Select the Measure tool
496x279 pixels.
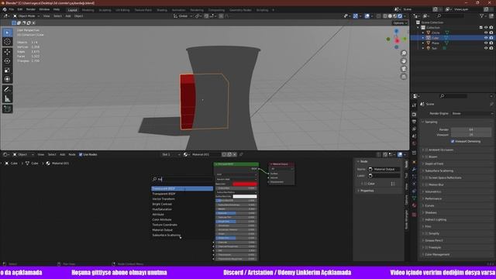[7, 98]
